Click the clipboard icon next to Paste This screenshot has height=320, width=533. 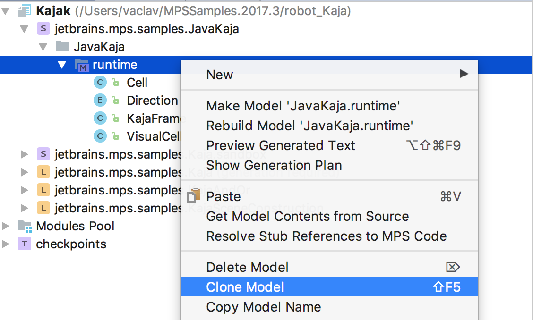[194, 196]
